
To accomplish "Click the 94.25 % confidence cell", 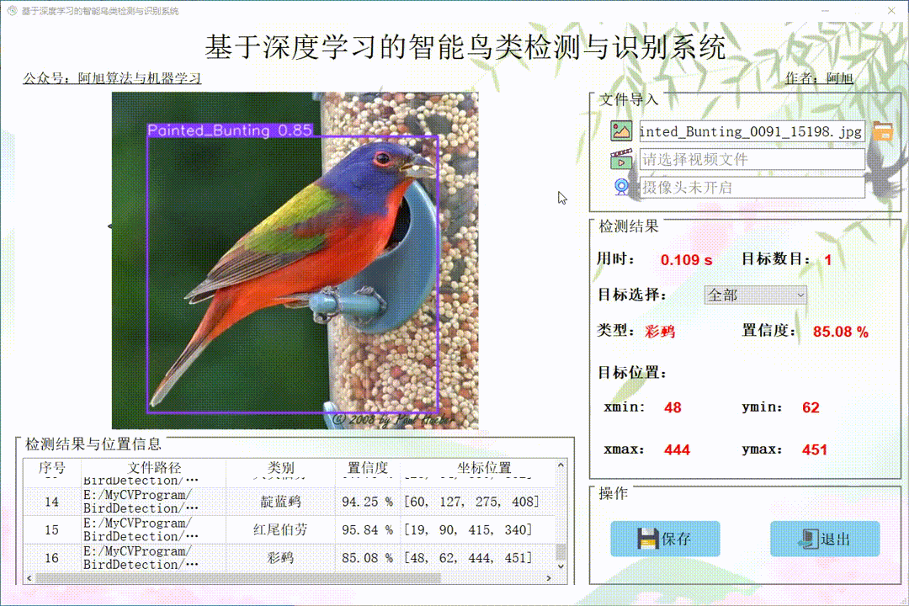I will click(x=368, y=502).
